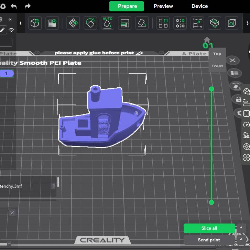Click the purple filament 1 badge
250x250 pixels.
click(7, 73)
